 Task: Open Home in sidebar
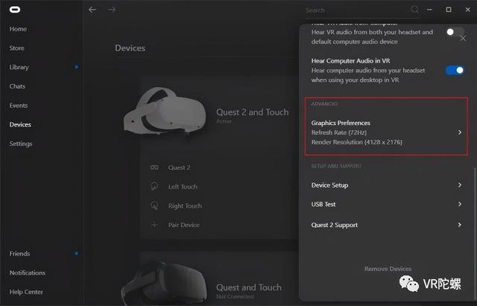[x=18, y=29]
